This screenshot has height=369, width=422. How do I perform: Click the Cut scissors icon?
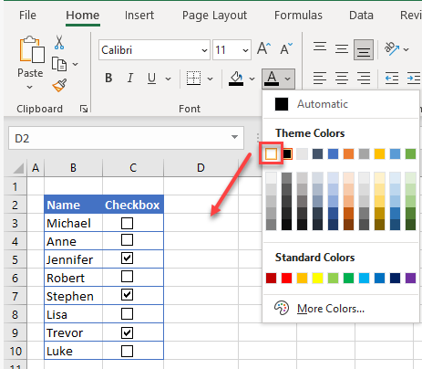click(x=59, y=42)
